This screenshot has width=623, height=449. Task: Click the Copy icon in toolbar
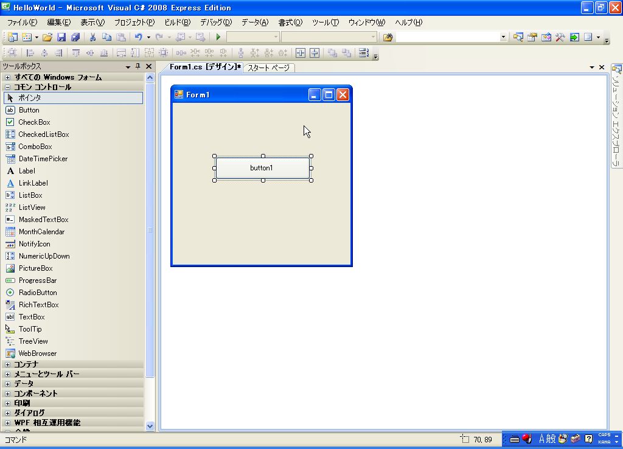click(106, 37)
